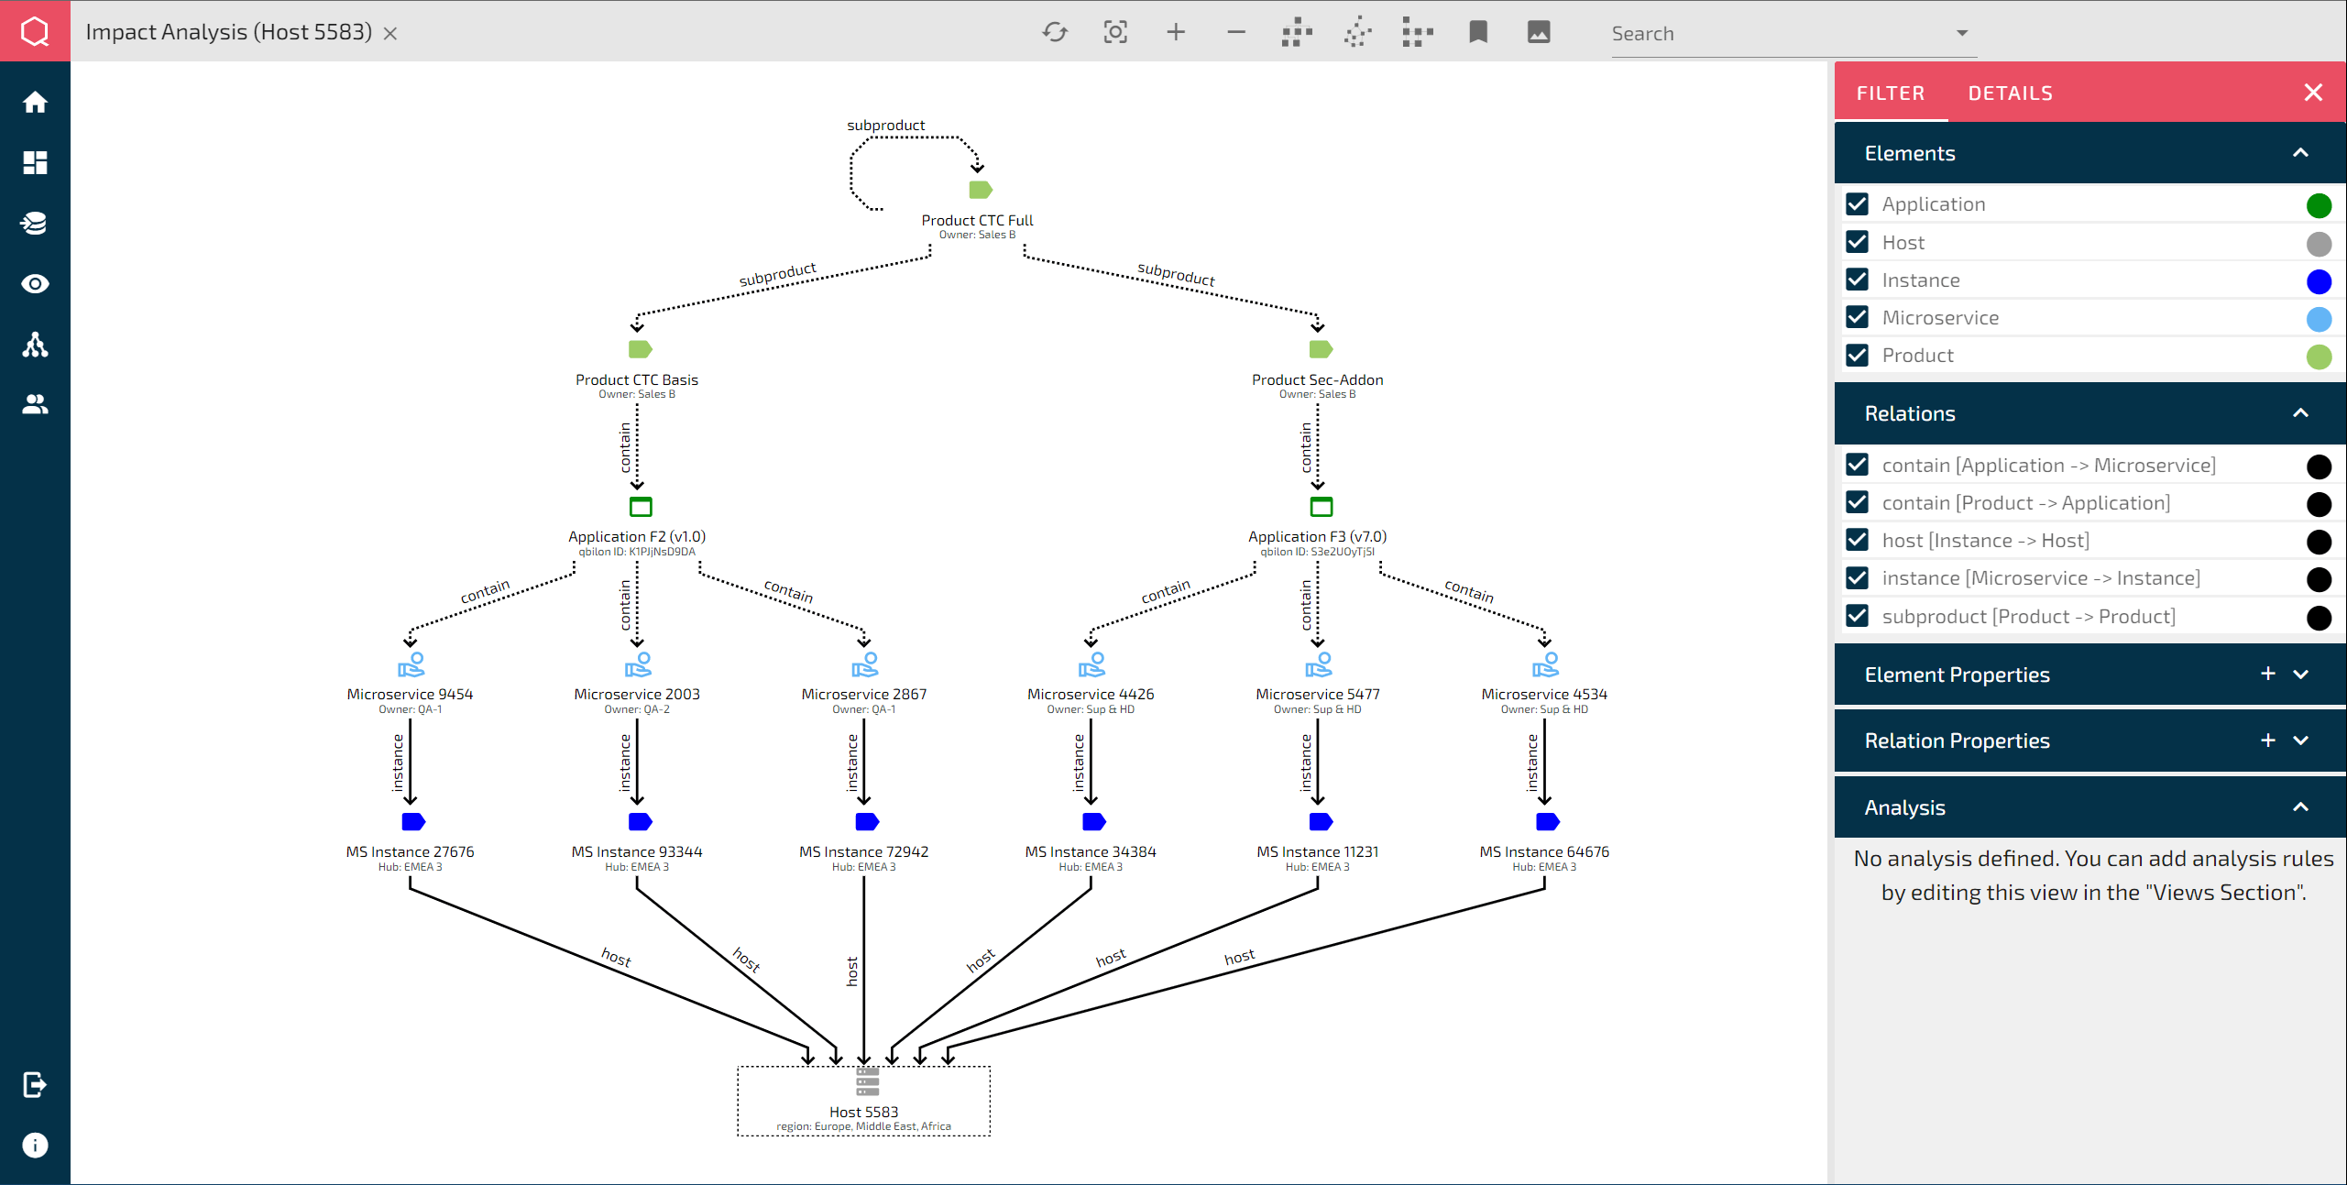Viewport: 2347px width, 1185px height.
Task: Open the Views section in the sidebar
Action: [35, 283]
